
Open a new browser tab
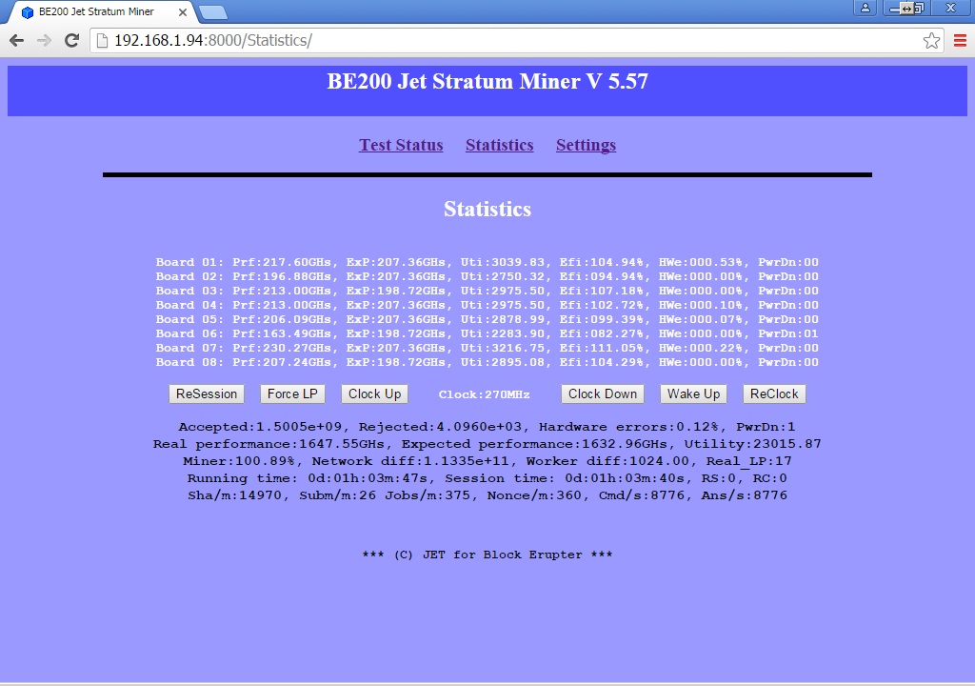[x=213, y=11]
